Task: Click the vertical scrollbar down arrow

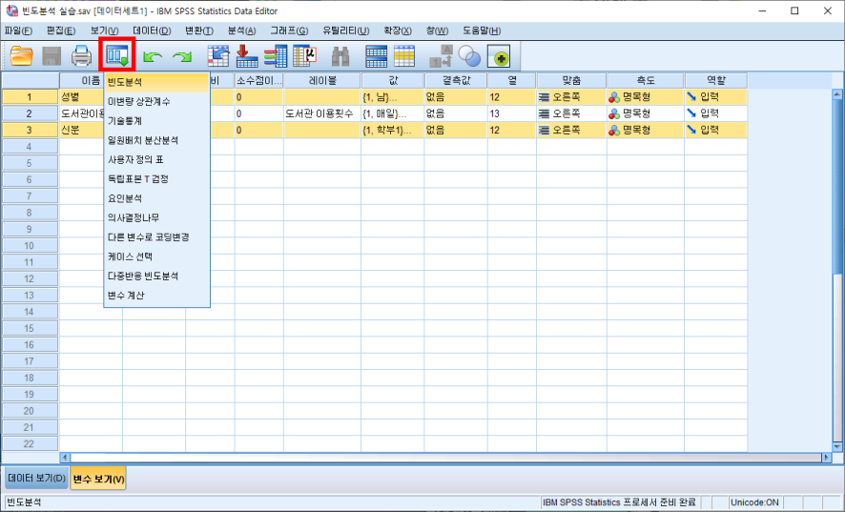Action: pos(837,446)
